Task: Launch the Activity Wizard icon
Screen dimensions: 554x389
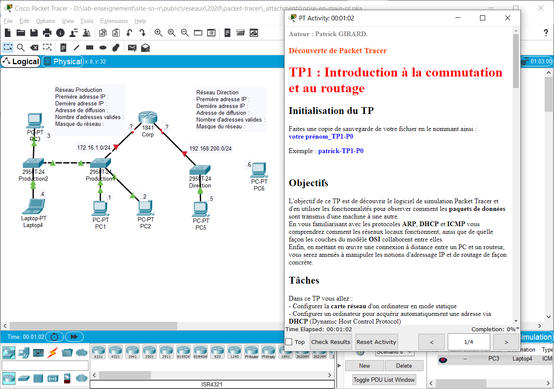Action: (74, 33)
